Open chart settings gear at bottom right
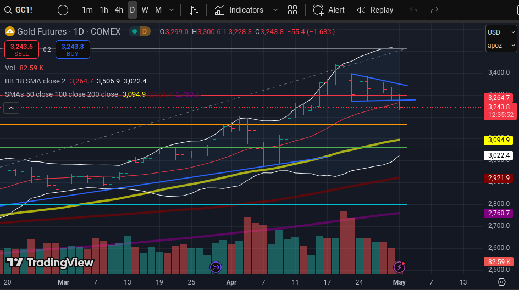This screenshot has height=290, width=519. 501,282
